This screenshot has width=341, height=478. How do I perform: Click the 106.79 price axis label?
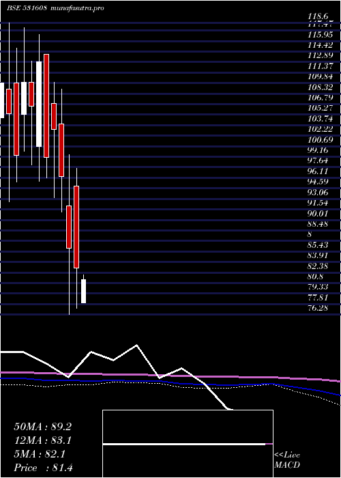coord(321,98)
